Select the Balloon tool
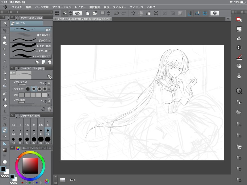This screenshot has height=185, width=247. click(5, 162)
